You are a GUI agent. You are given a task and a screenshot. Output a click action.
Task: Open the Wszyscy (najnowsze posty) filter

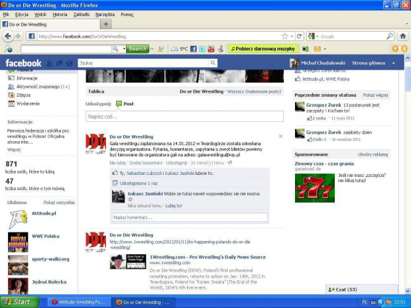tap(254, 91)
